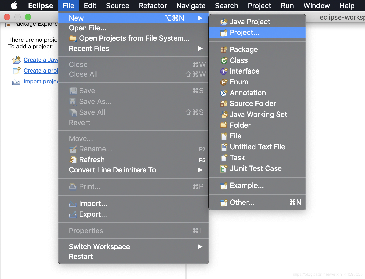Click the Import projects link icon

(16, 82)
